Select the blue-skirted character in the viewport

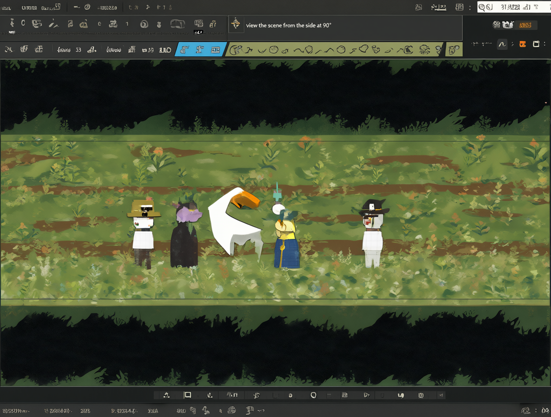click(286, 236)
